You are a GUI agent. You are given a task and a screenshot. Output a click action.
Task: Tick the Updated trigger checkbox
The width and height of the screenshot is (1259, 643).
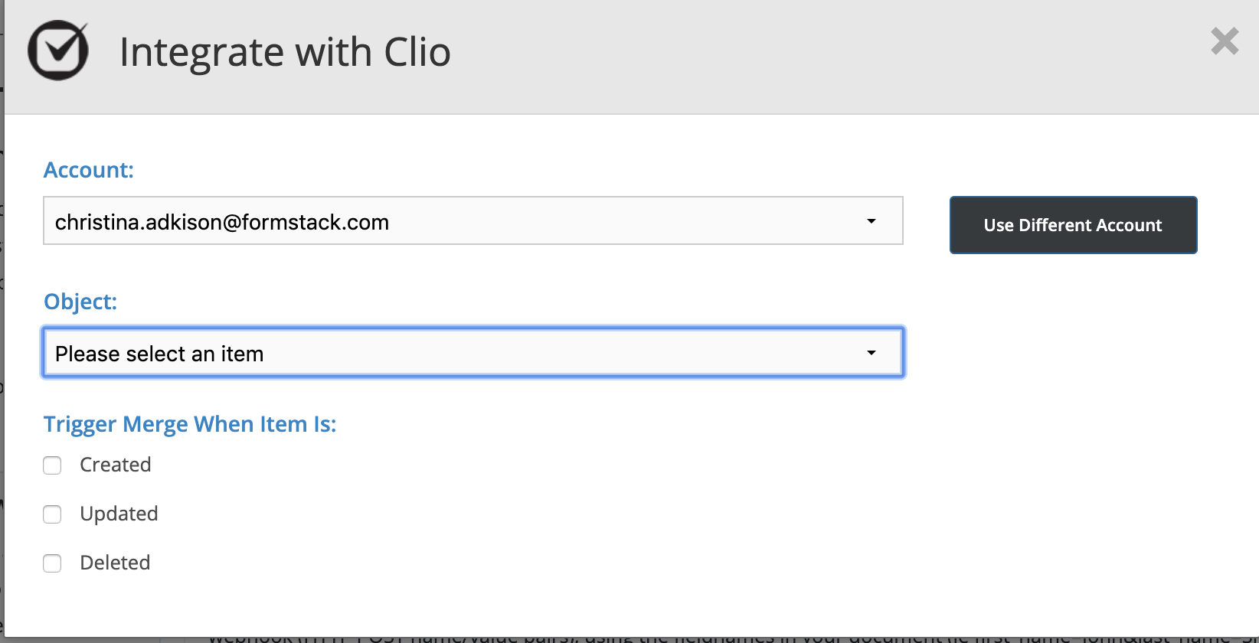click(52, 514)
